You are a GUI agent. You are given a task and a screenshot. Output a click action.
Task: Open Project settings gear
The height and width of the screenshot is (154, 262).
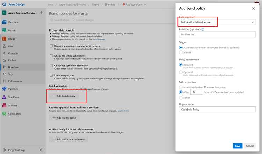click(4, 150)
